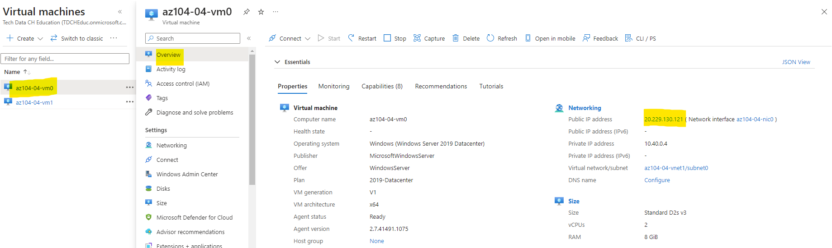Click the Disks icon in Settings
This screenshot has height=248, width=832.
148,188
